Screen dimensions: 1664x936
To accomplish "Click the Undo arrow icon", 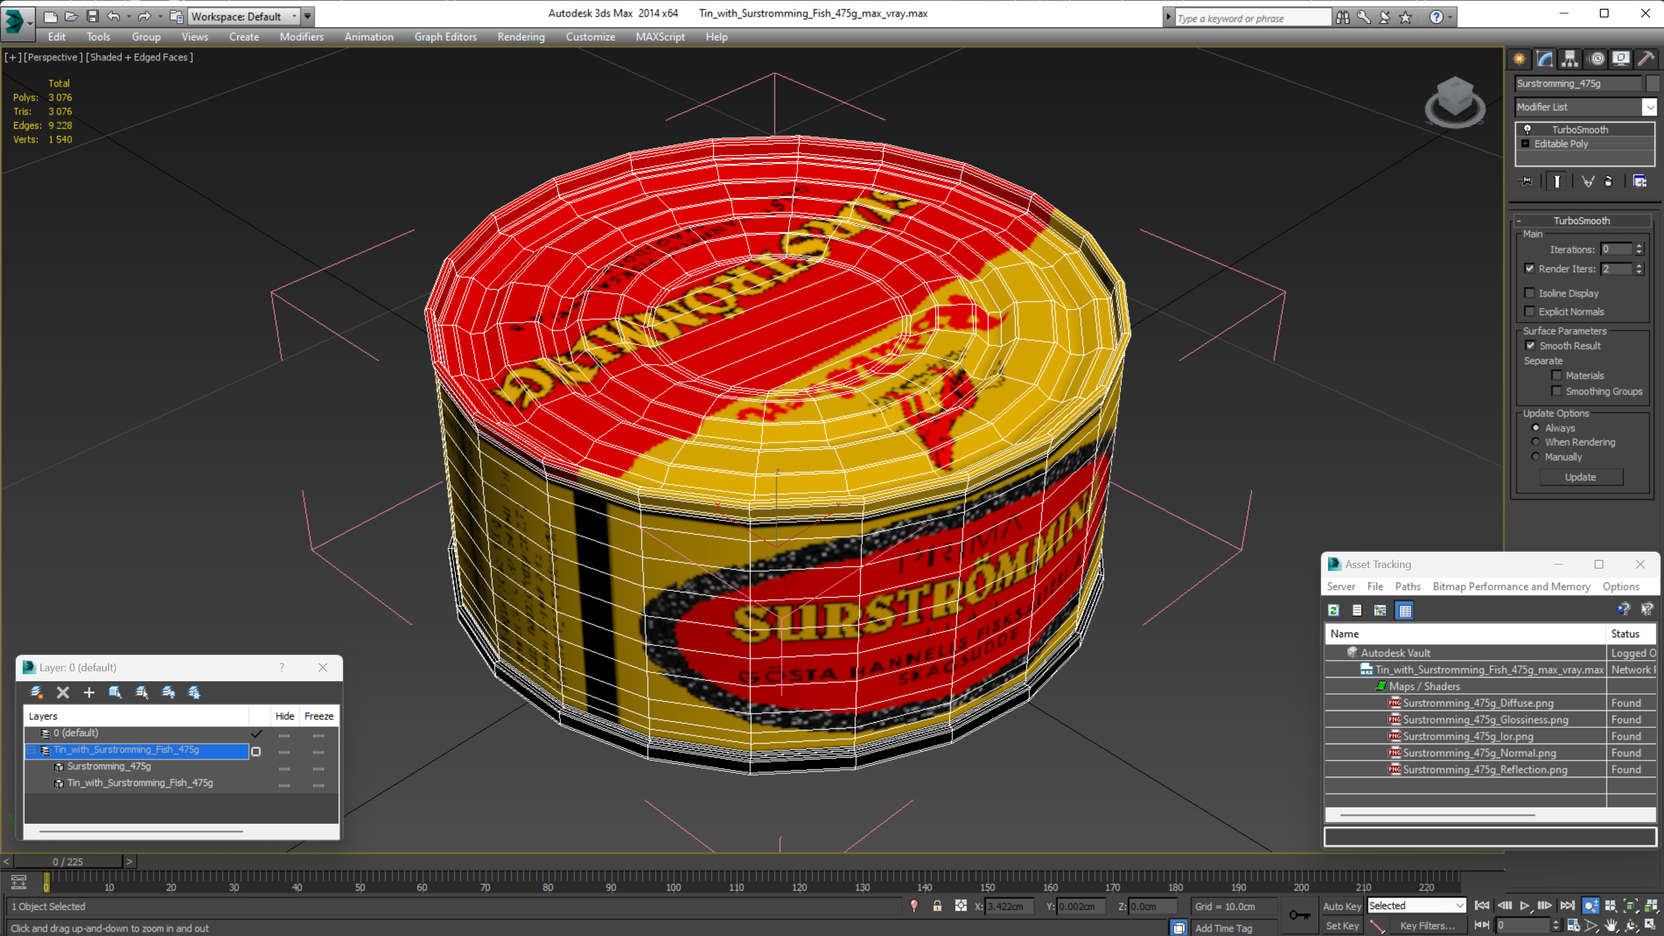I will (x=114, y=16).
